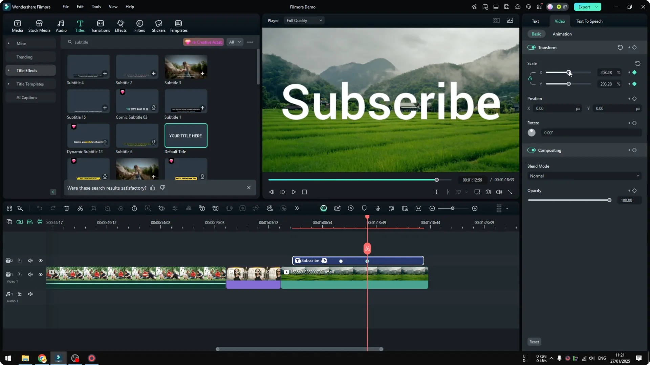Mute the Video 1 track
This screenshot has width=650, height=365.
30,274
